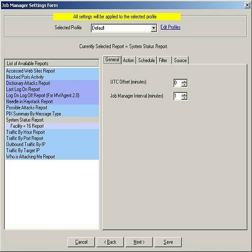Screen dimensions: 252x252
Task: Save the job manager settings
Action: [168, 242]
